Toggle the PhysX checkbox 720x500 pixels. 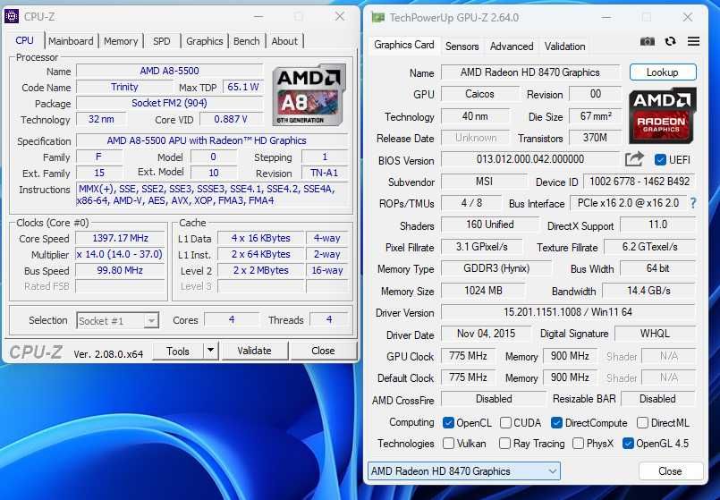[578, 444]
